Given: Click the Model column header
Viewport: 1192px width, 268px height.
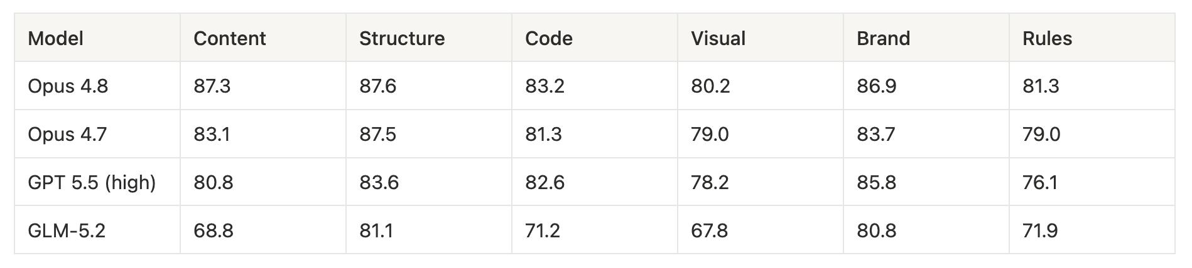Looking at the screenshot, I should pos(56,39).
